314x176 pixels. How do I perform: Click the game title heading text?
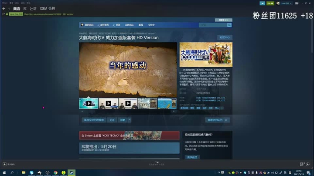click(x=119, y=37)
